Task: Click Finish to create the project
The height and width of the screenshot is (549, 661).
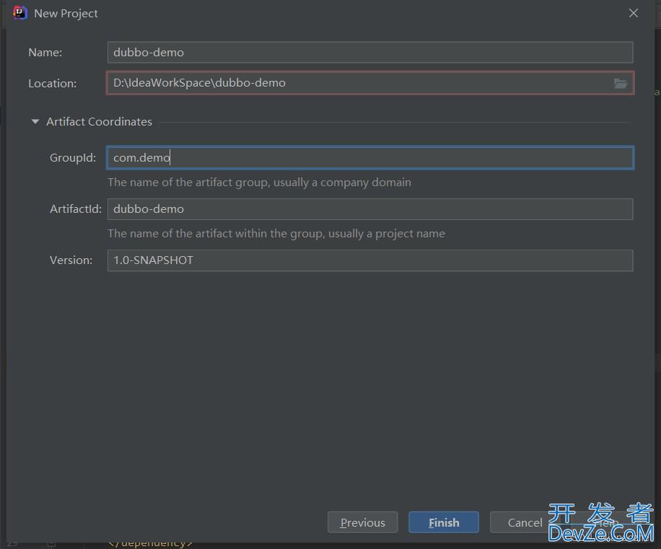Action: (444, 522)
